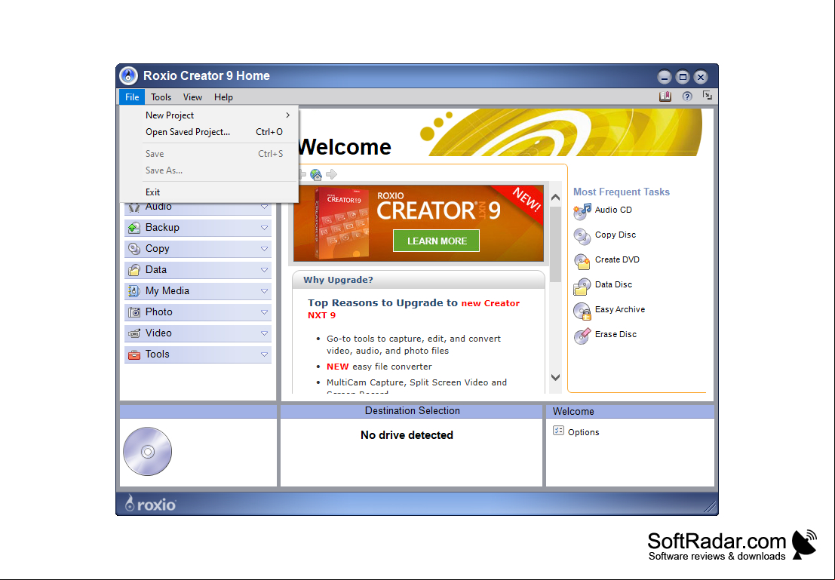Open the Create DVD task link
The image size is (835, 580).
tap(617, 260)
